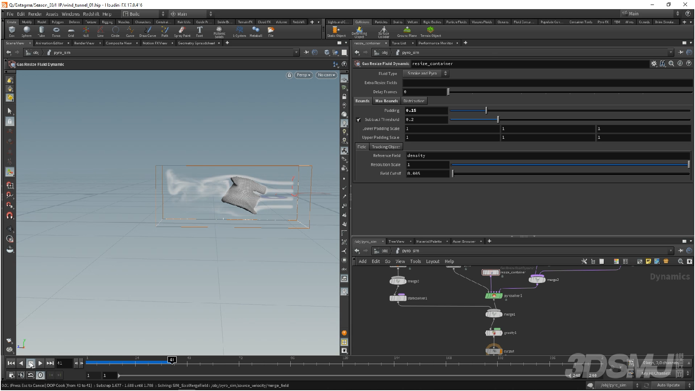The height and width of the screenshot is (391, 695).
Task: Open the Render menu
Action: point(35,14)
